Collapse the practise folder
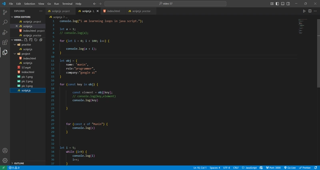 (x=15, y=44)
